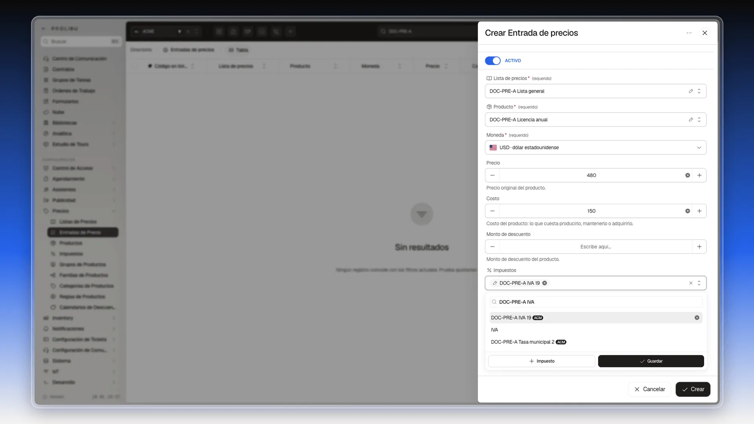Toggle the table header select-all checkbox
754x424 pixels.
pos(135,66)
